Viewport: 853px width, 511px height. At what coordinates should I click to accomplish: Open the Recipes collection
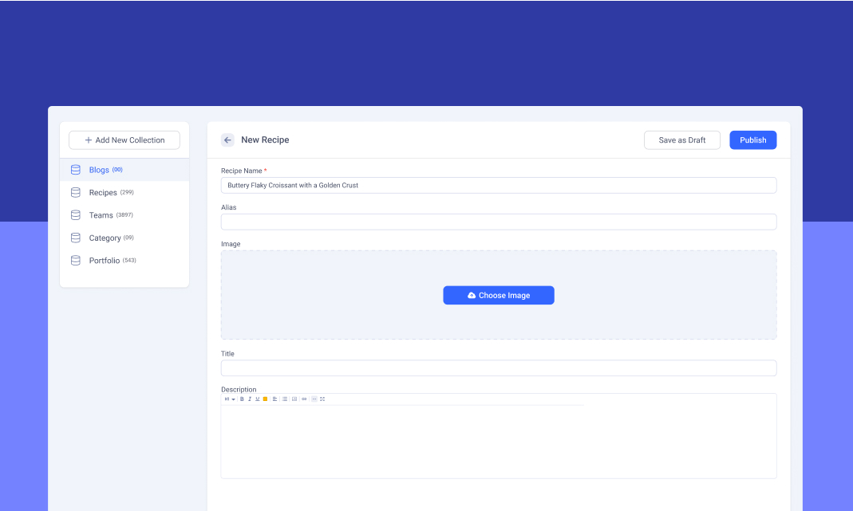pyautogui.click(x=103, y=193)
